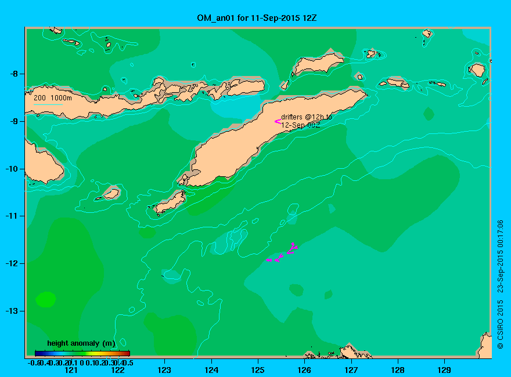Click the "12-Sep-00Z" label line
Image resolution: width=511 pixels, height=377 pixels.
coord(300,125)
